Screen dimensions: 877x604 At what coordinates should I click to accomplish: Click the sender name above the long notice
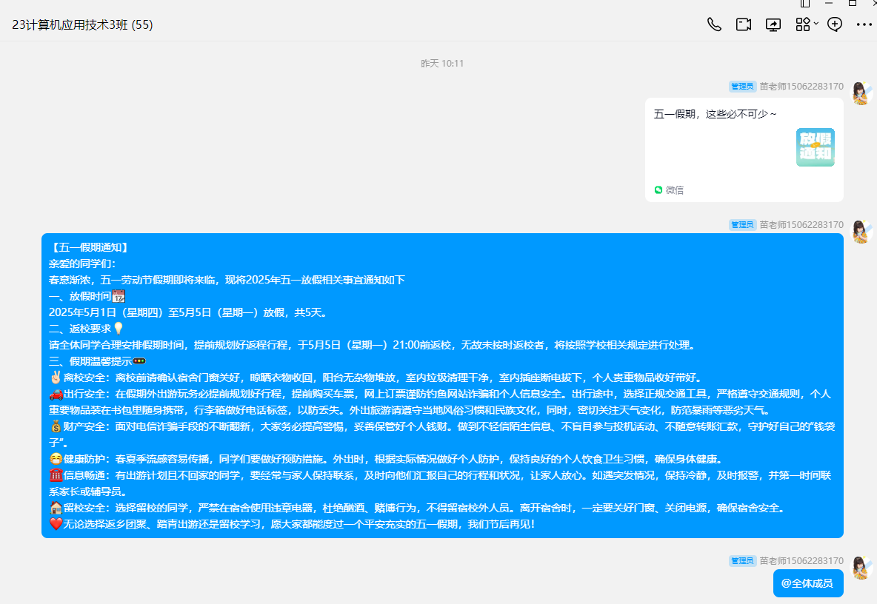[x=801, y=224]
